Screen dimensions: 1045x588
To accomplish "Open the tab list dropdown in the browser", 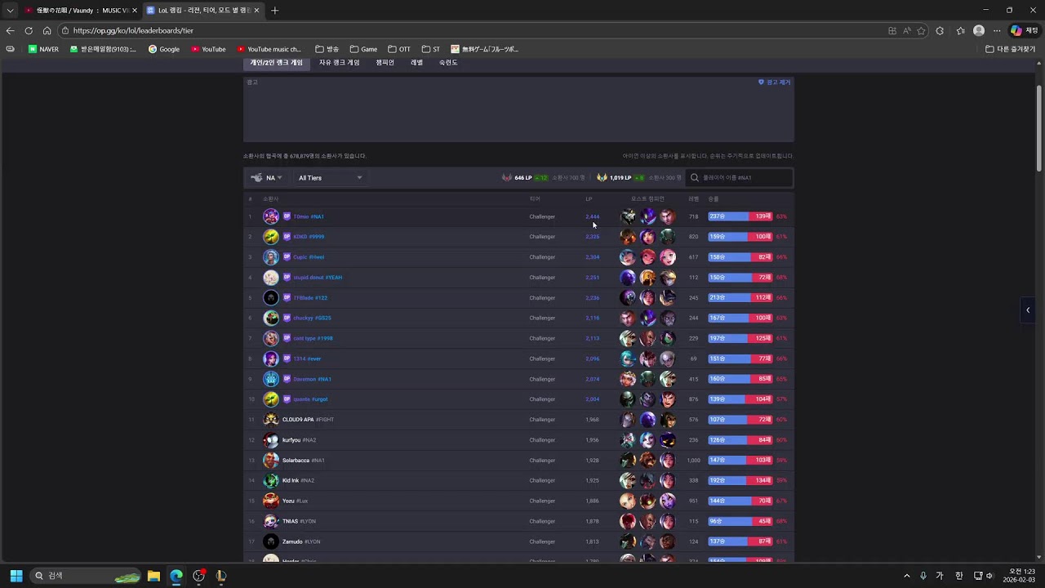I will [x=10, y=11].
